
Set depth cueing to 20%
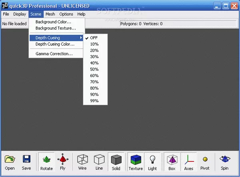[x=95, y=50]
